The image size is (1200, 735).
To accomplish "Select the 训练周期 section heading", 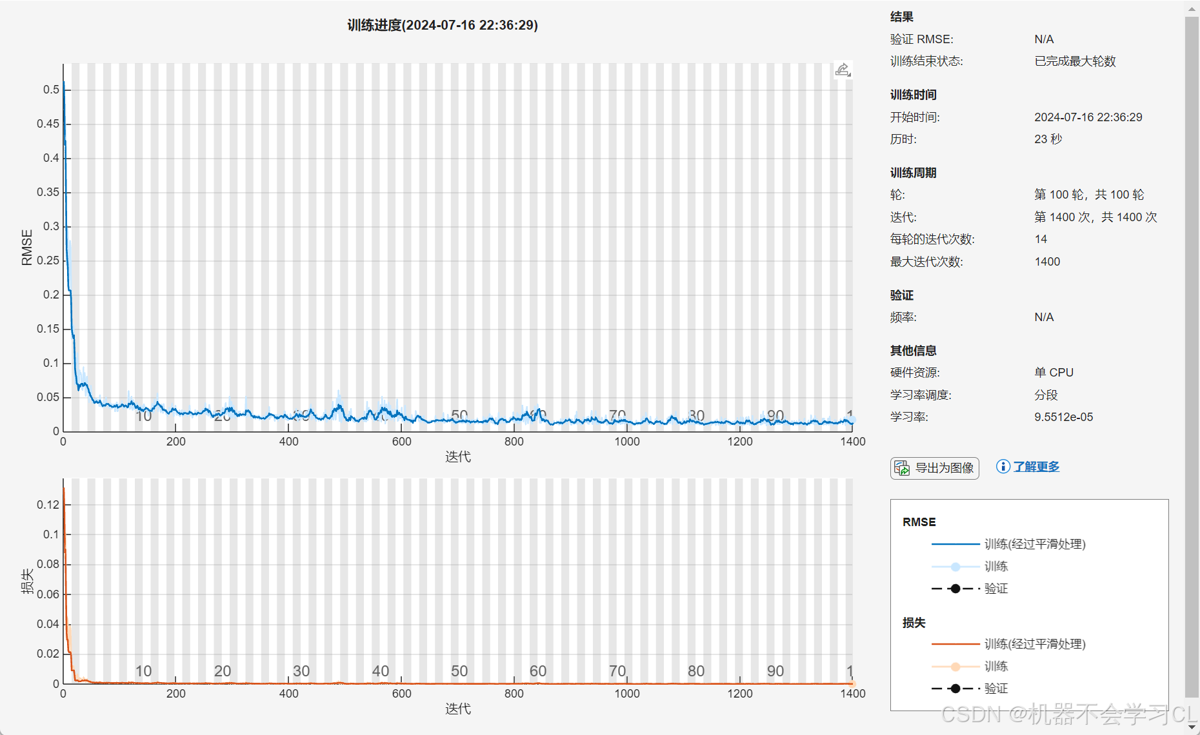I will coord(913,173).
